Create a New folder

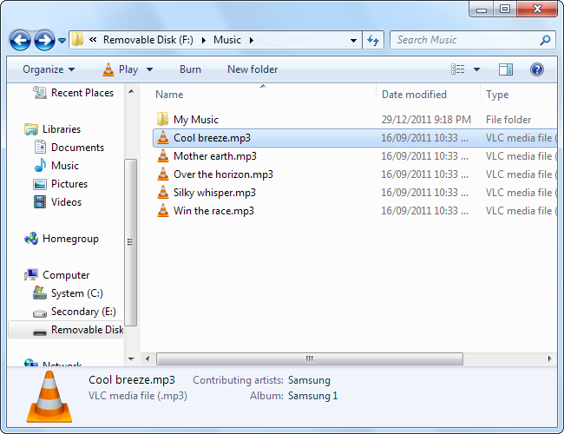252,69
